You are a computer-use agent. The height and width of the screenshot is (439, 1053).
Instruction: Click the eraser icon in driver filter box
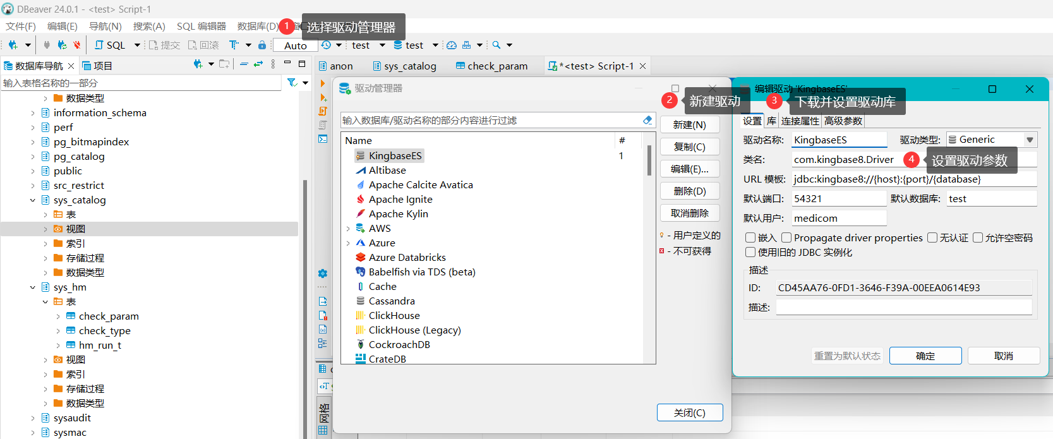pyautogui.click(x=647, y=120)
